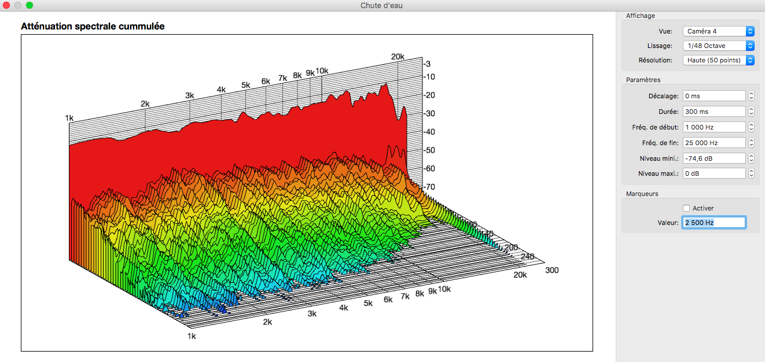Click the Fréq. de fin stepper arrows
Viewport: 765px width, 362px height.
click(x=751, y=142)
